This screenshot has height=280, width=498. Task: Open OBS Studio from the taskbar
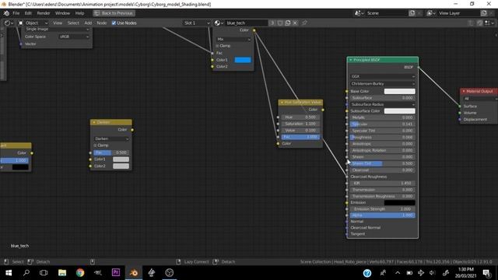pos(170,273)
